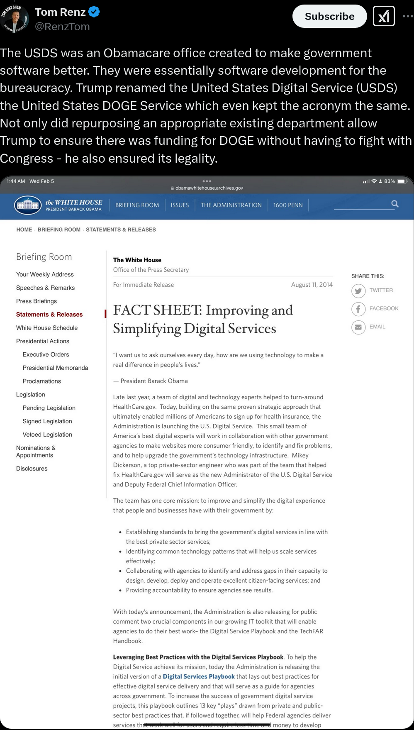The image size is (414, 730).
Task: Open the BRIEFING ROOM nav menu
Action: pyautogui.click(x=137, y=205)
